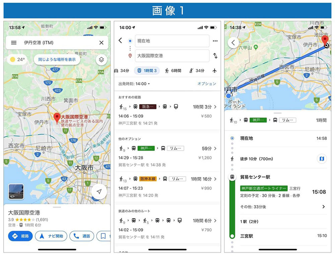Screen dimensions: 335x256
Task: Tap the green 神戸 line badge in 59分 route
Action: tap(146, 148)
